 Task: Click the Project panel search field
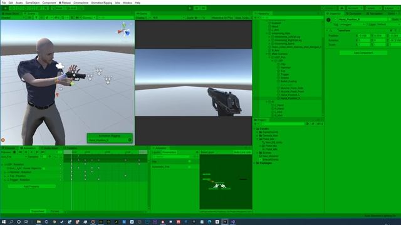tap(283, 124)
